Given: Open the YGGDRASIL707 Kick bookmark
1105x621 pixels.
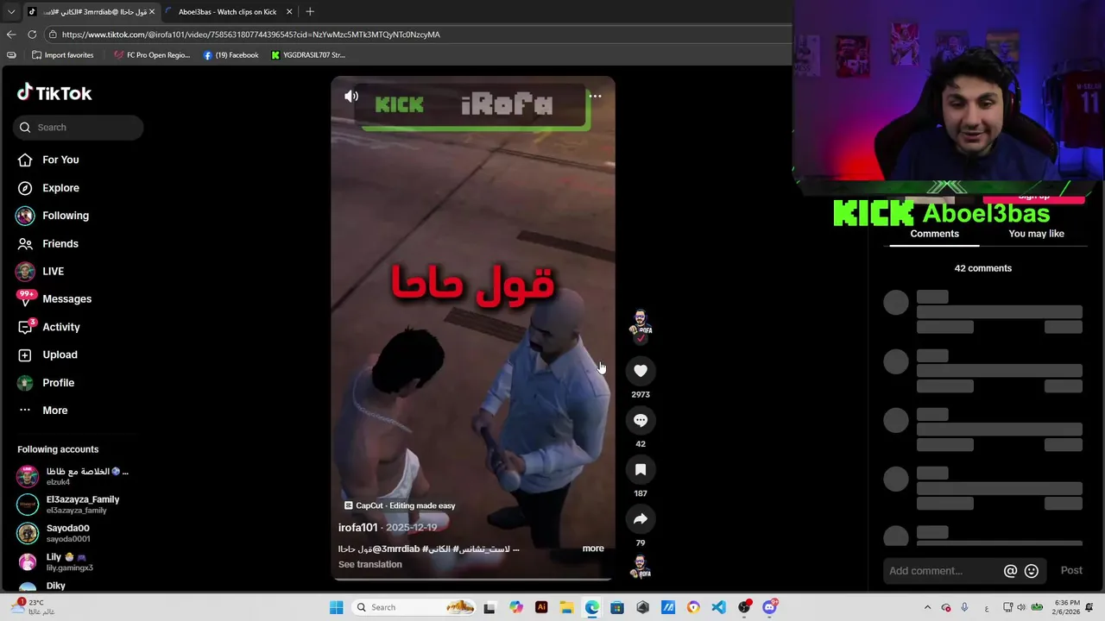Looking at the screenshot, I should [x=308, y=55].
